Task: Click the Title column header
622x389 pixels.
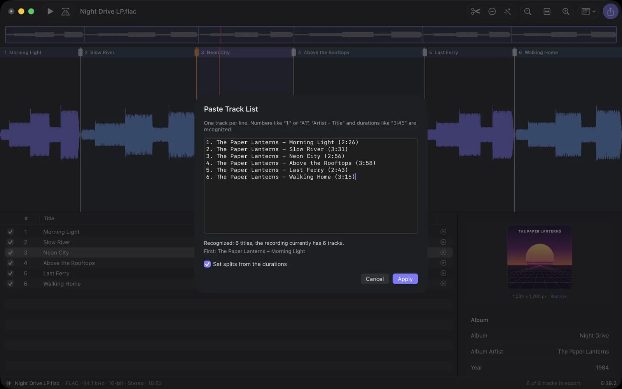Action: coord(49,218)
